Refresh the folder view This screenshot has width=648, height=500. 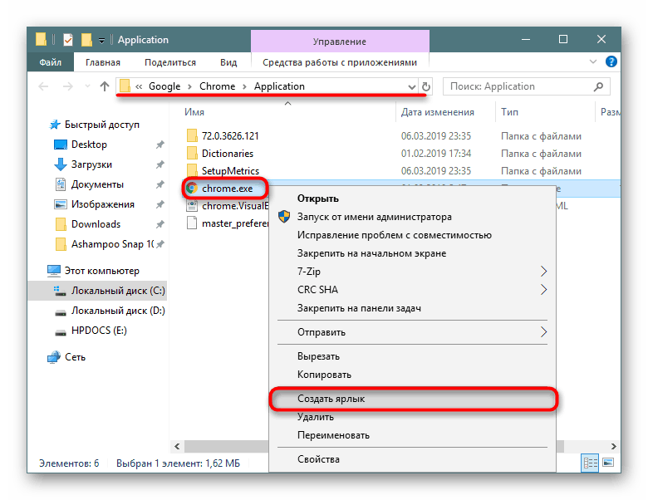(426, 86)
